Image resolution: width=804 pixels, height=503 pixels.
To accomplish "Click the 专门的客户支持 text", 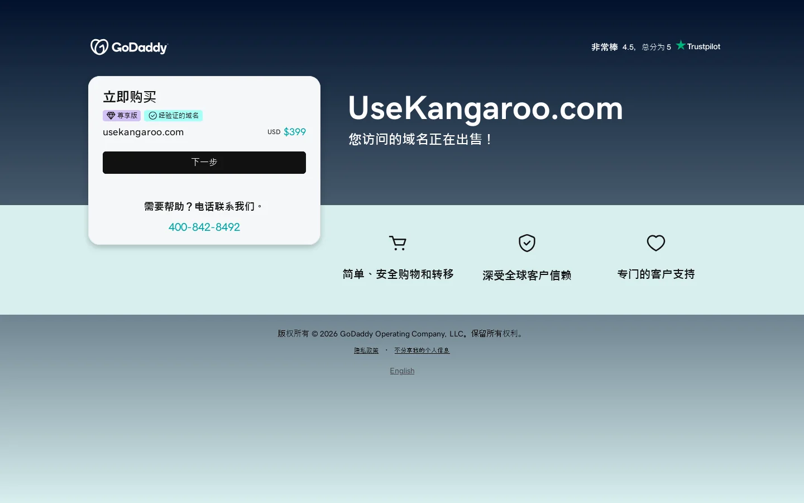I will 656,274.
